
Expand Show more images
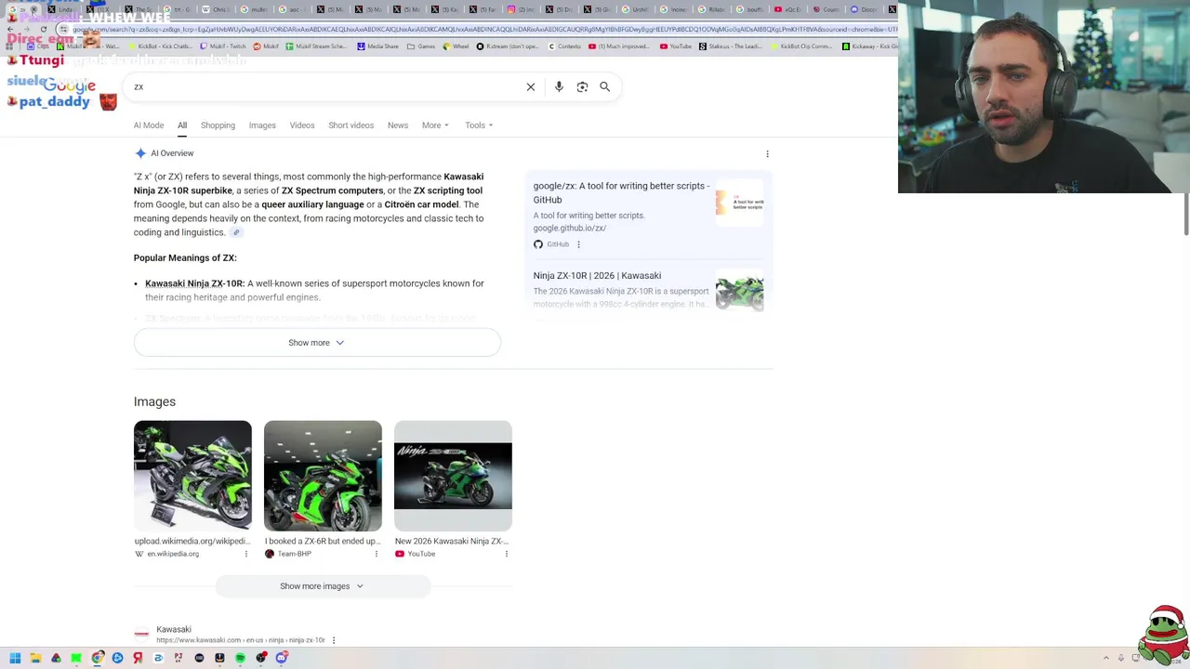pyautogui.click(x=323, y=586)
